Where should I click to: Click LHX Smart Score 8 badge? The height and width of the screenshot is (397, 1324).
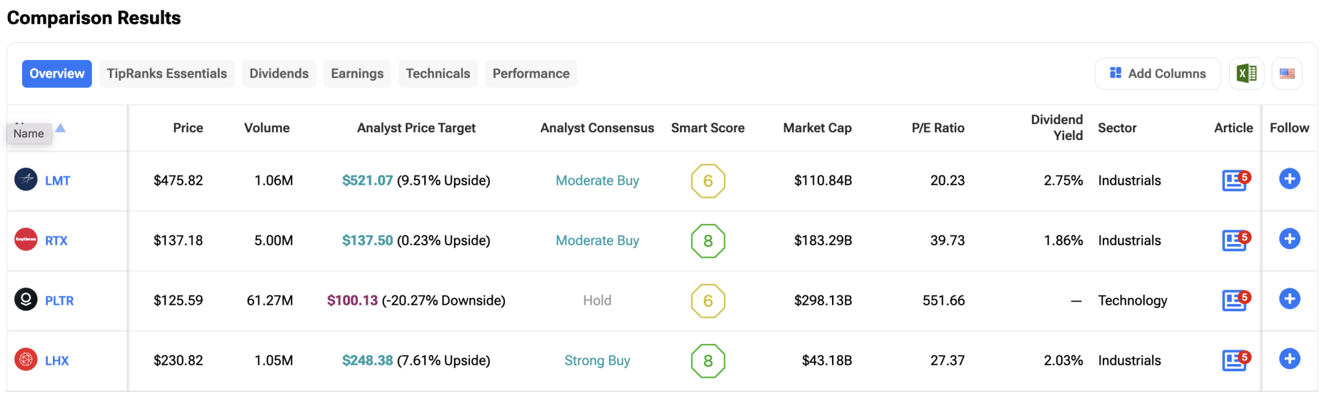(x=708, y=361)
